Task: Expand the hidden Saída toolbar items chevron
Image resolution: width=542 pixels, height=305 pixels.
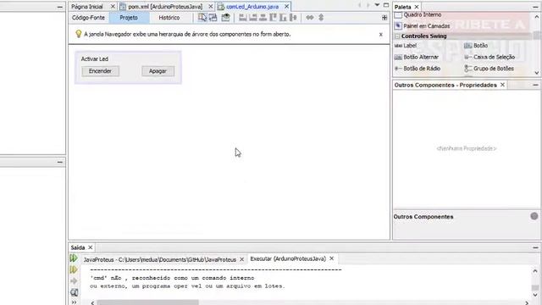Action: click(x=74, y=302)
